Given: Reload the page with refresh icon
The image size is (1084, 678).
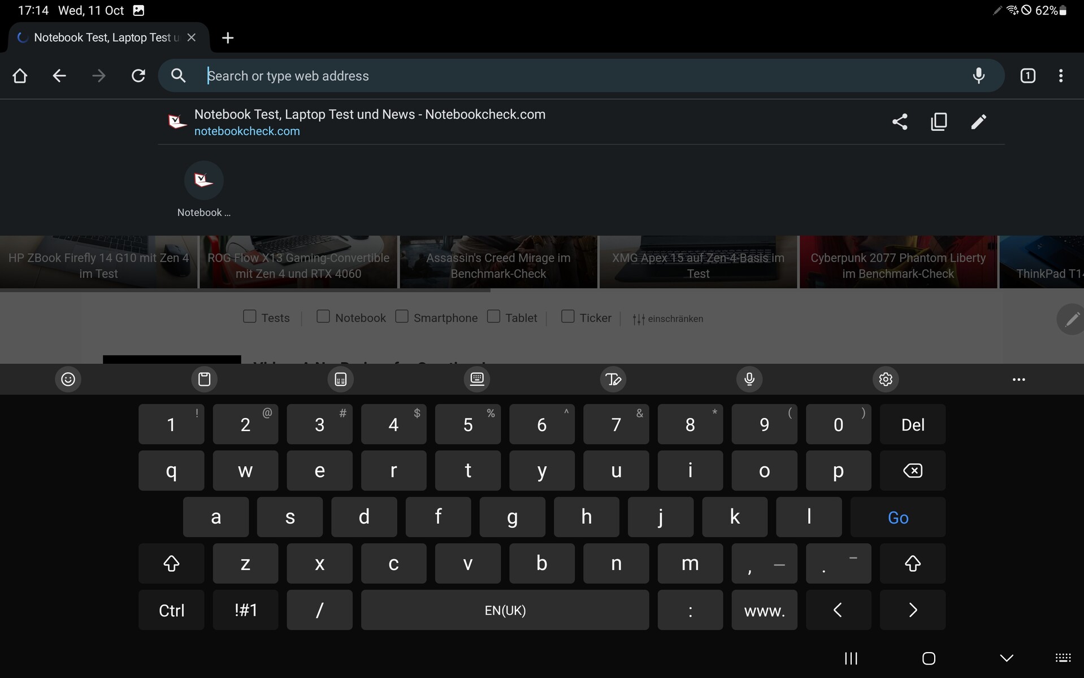Looking at the screenshot, I should click(138, 76).
